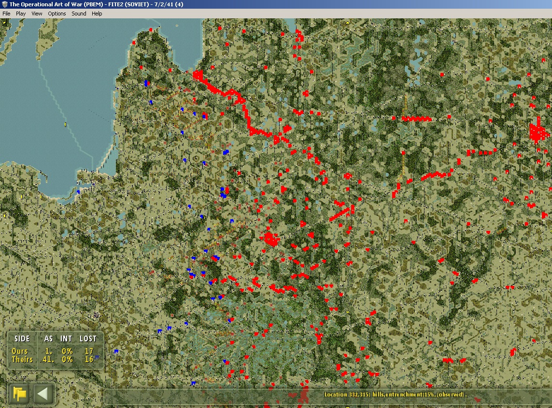Click the LOST column header in the losses panel

pos(88,338)
